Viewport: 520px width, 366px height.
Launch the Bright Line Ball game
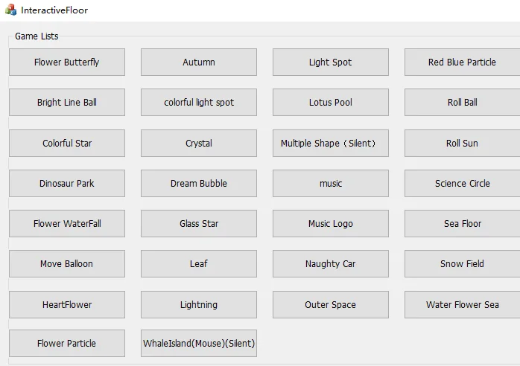pos(67,103)
